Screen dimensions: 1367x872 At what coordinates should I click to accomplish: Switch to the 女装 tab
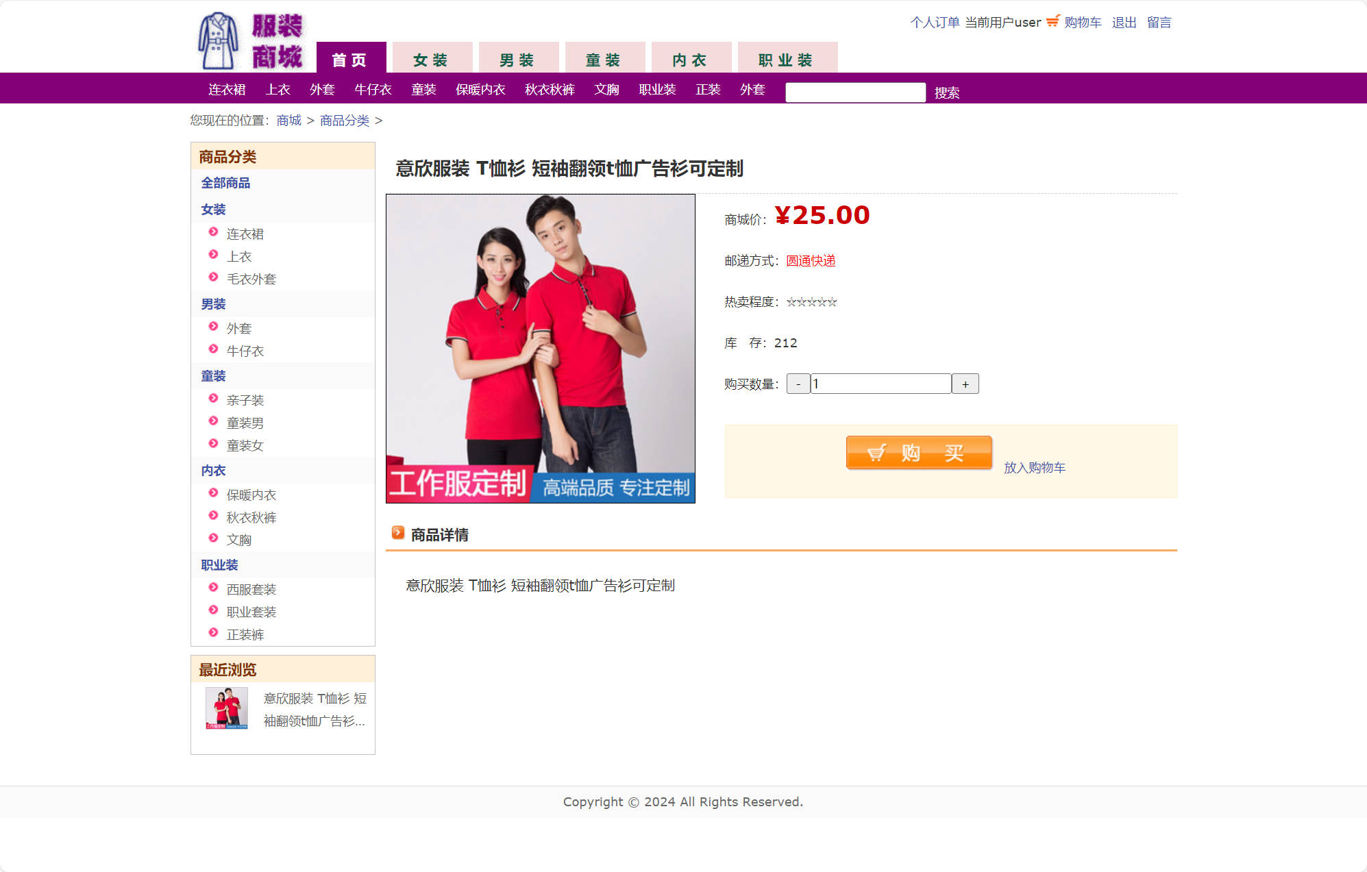click(431, 60)
